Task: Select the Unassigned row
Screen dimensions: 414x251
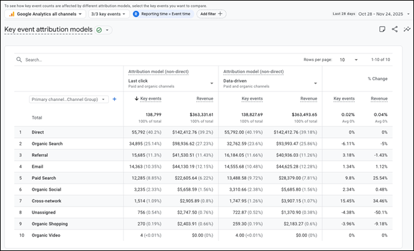Action: 203,212
